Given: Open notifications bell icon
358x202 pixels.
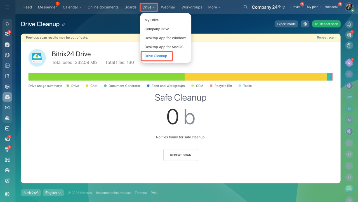Looking at the screenshot, I should pyautogui.click(x=349, y=25).
